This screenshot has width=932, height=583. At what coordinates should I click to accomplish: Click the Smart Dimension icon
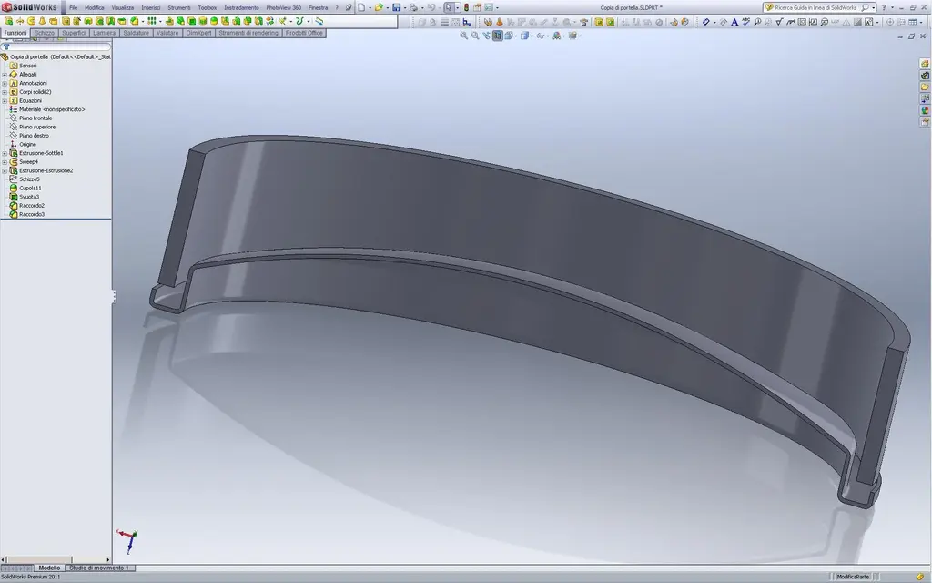point(706,22)
